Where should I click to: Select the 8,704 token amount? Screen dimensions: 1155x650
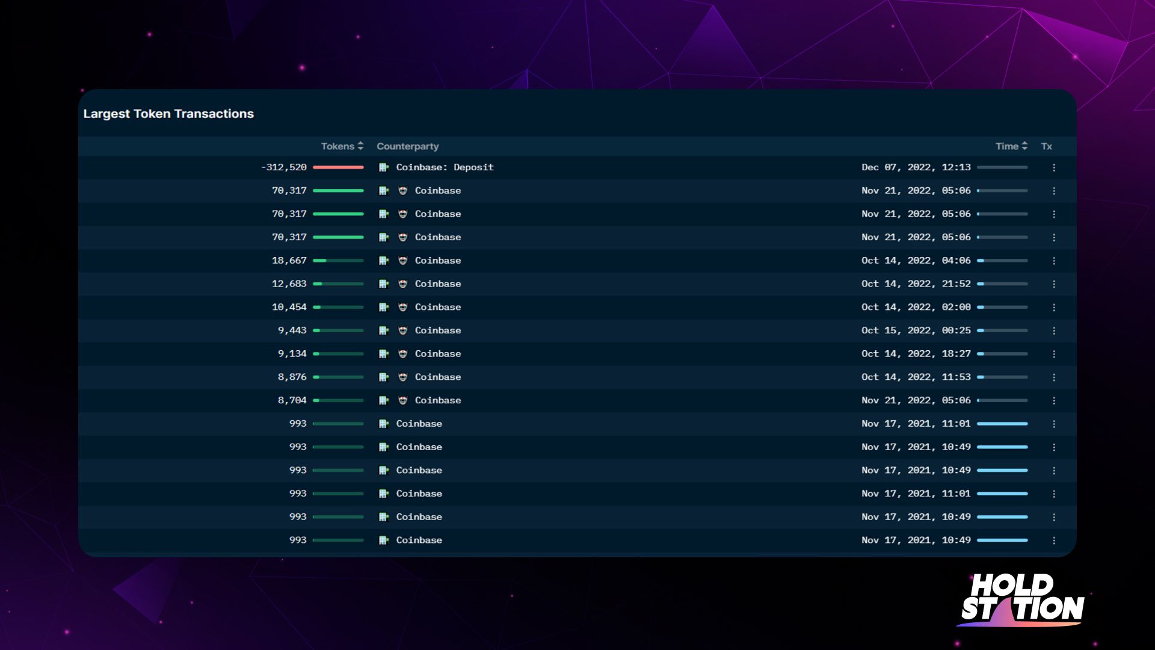[292, 401]
